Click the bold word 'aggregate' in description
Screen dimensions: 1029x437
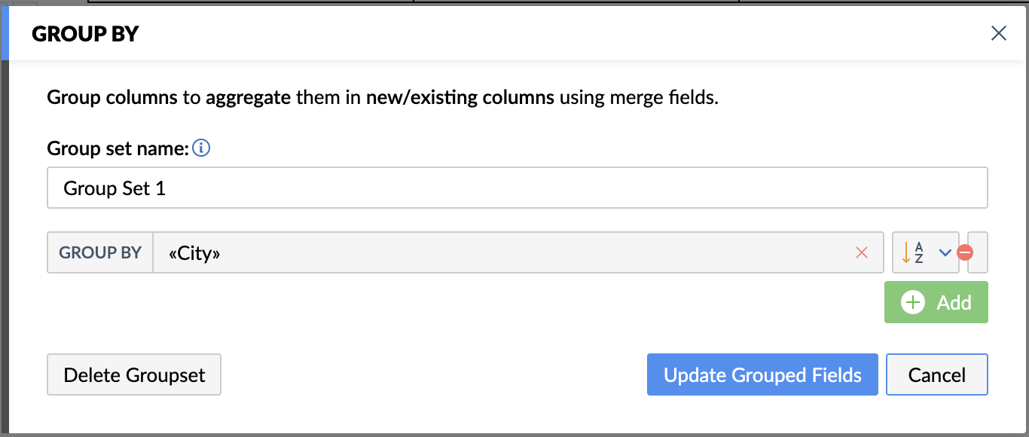point(248,98)
